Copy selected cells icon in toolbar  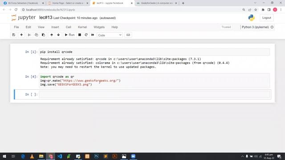coord(37,35)
